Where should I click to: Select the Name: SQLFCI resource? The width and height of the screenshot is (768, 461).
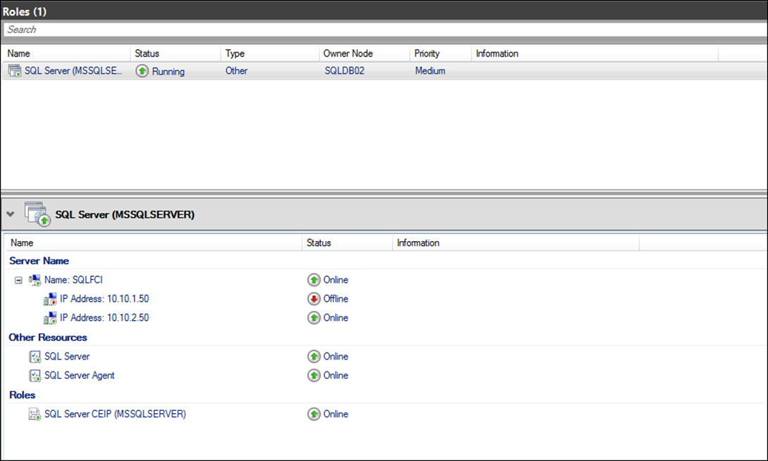tap(73, 281)
